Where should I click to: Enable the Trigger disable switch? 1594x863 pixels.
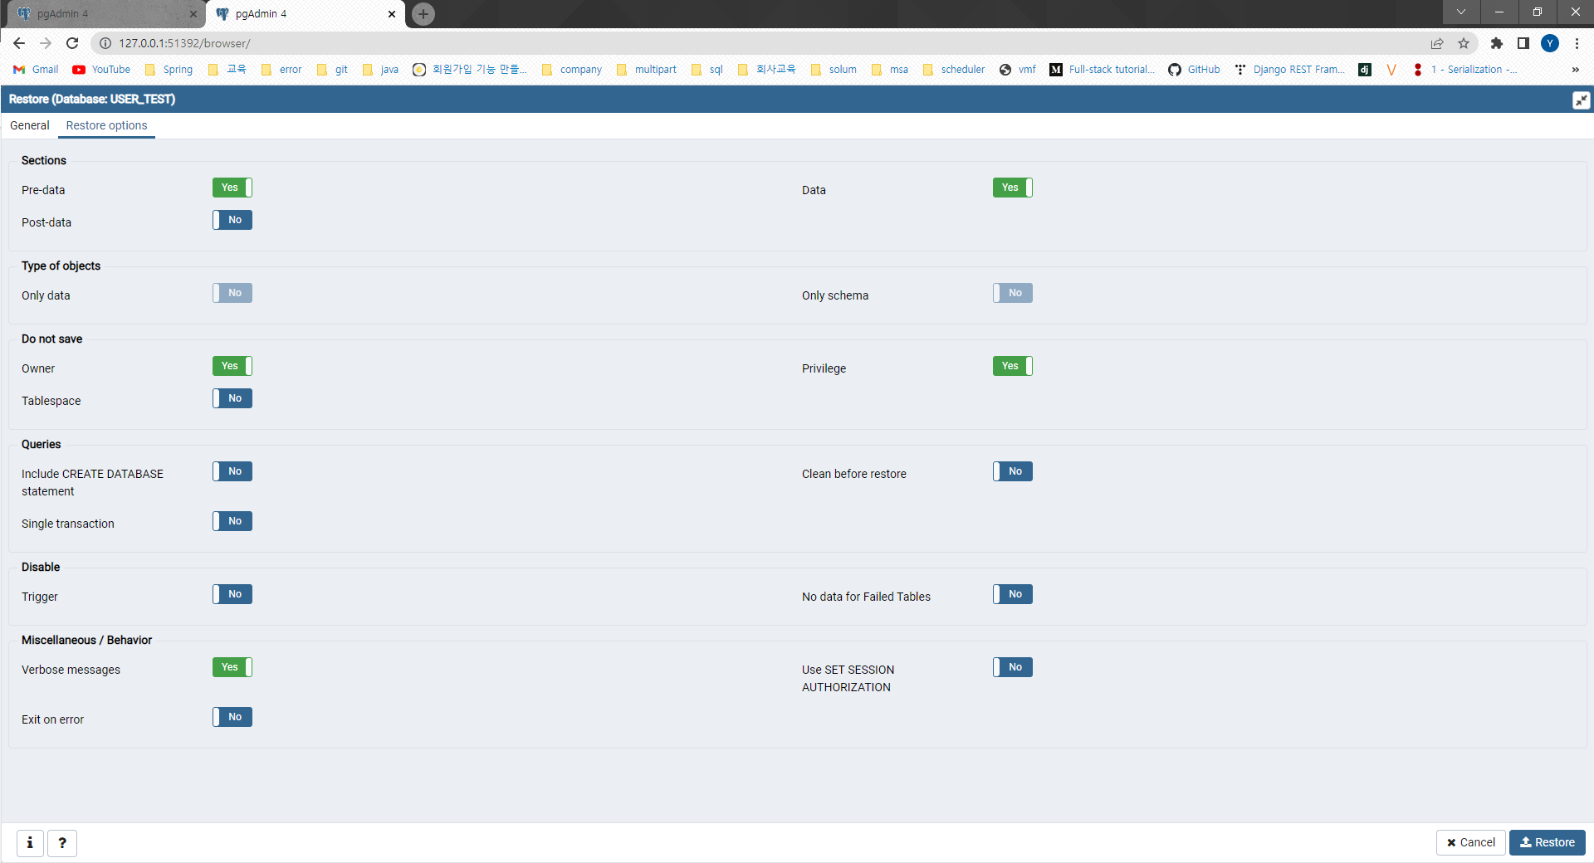tap(232, 594)
